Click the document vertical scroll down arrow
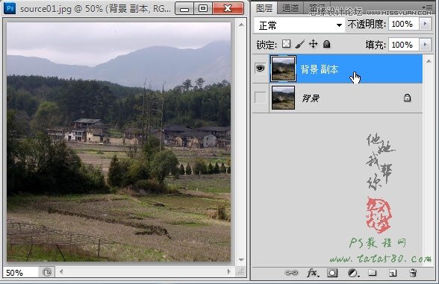This screenshot has width=439, height=284. (x=241, y=260)
